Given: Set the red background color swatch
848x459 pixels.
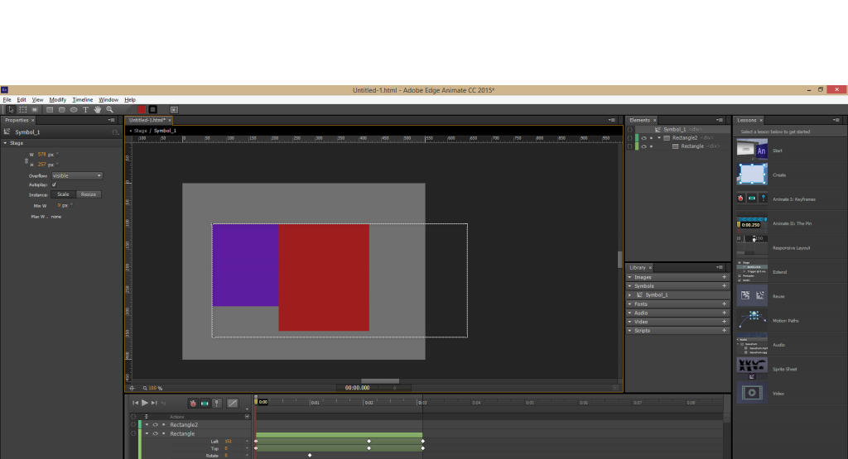Looking at the screenshot, I should click(142, 109).
